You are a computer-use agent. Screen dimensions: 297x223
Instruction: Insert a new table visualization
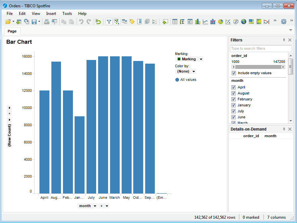(x=175, y=22)
